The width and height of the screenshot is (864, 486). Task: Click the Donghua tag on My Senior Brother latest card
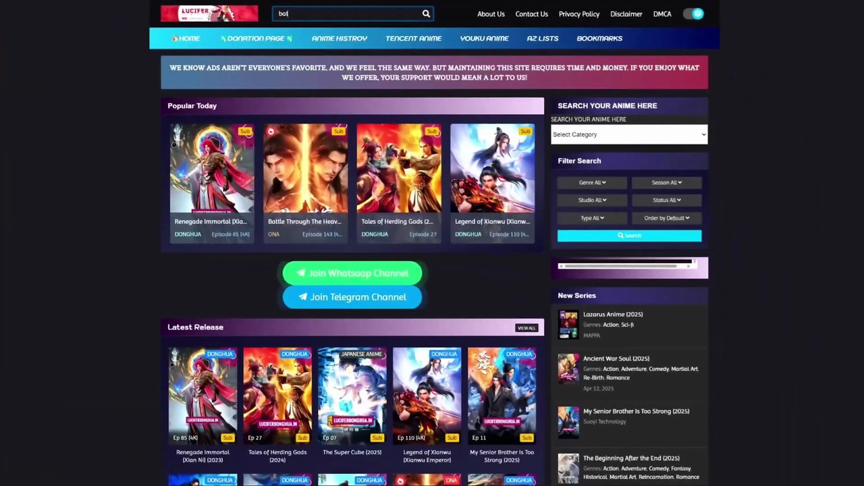518,354
